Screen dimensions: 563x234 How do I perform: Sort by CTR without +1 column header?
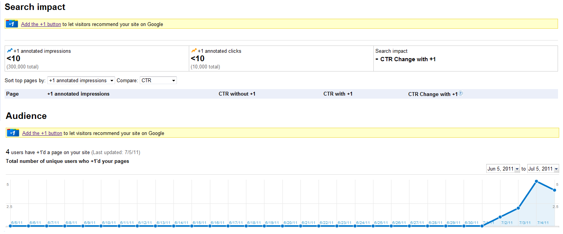pos(237,94)
